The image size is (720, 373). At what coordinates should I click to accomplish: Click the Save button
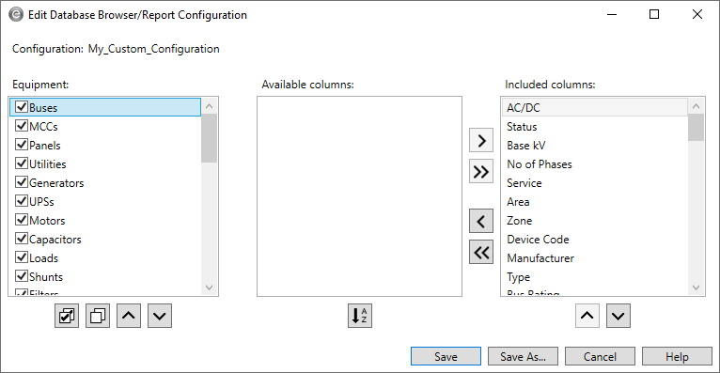[x=446, y=356]
